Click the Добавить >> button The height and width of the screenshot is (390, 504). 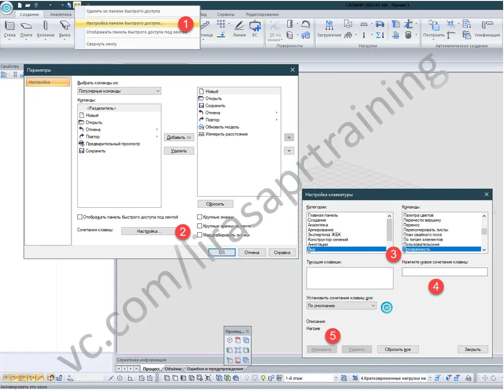[x=179, y=137]
